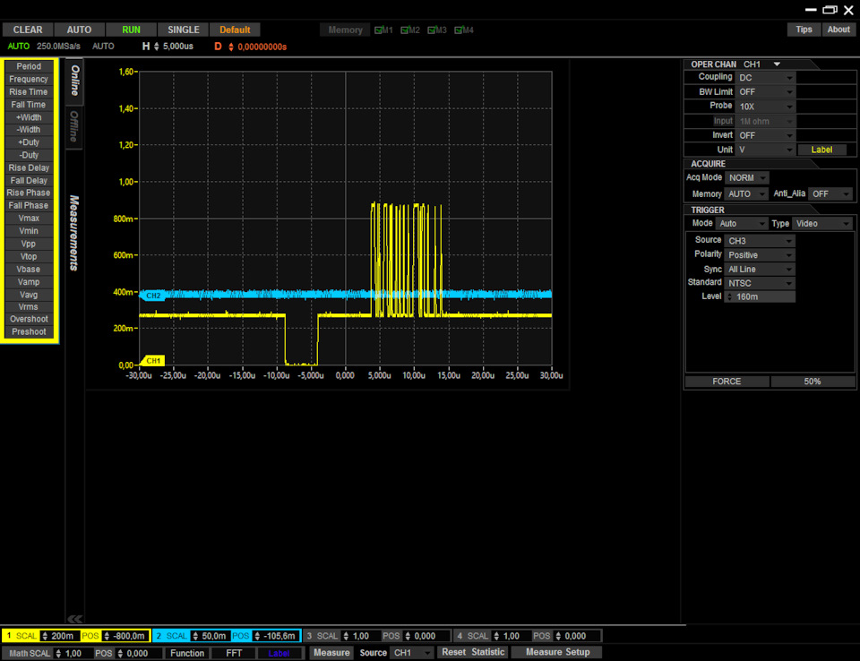Toggle memory M4 checkbox
This screenshot has height=661, width=860.
(459, 30)
